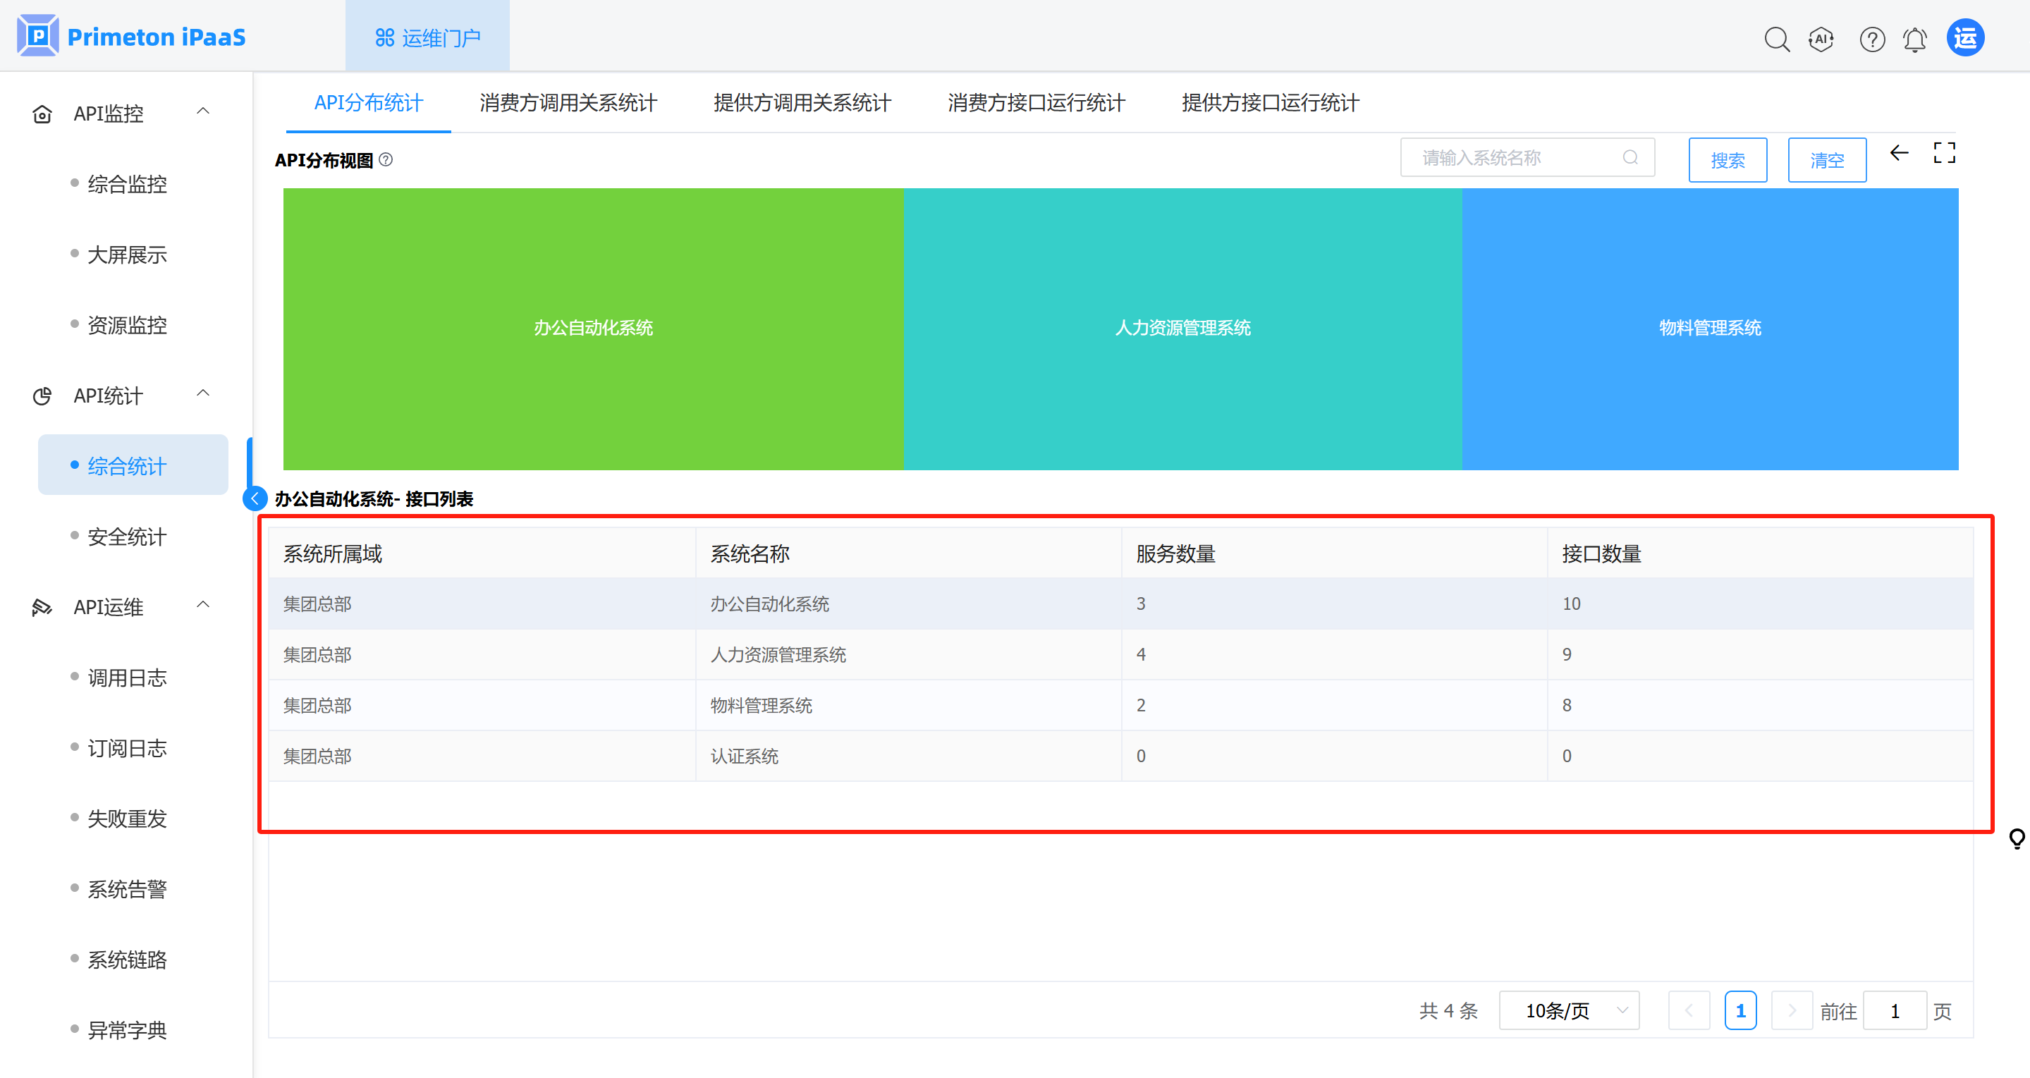Click the lightbulb icon at right edge

pos(2017,838)
